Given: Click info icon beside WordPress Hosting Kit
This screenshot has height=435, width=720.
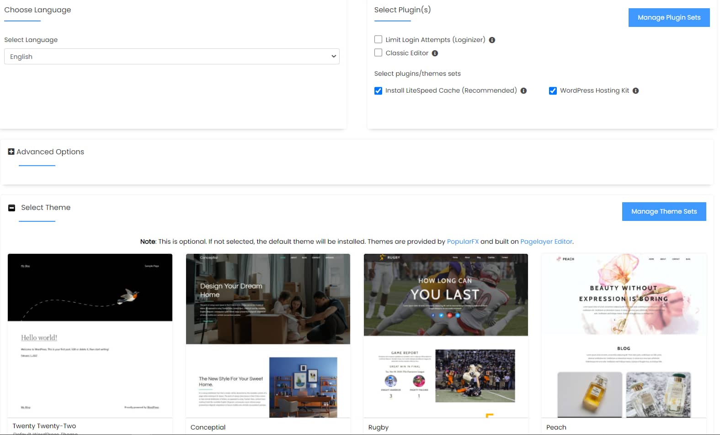Looking at the screenshot, I should 635,91.
